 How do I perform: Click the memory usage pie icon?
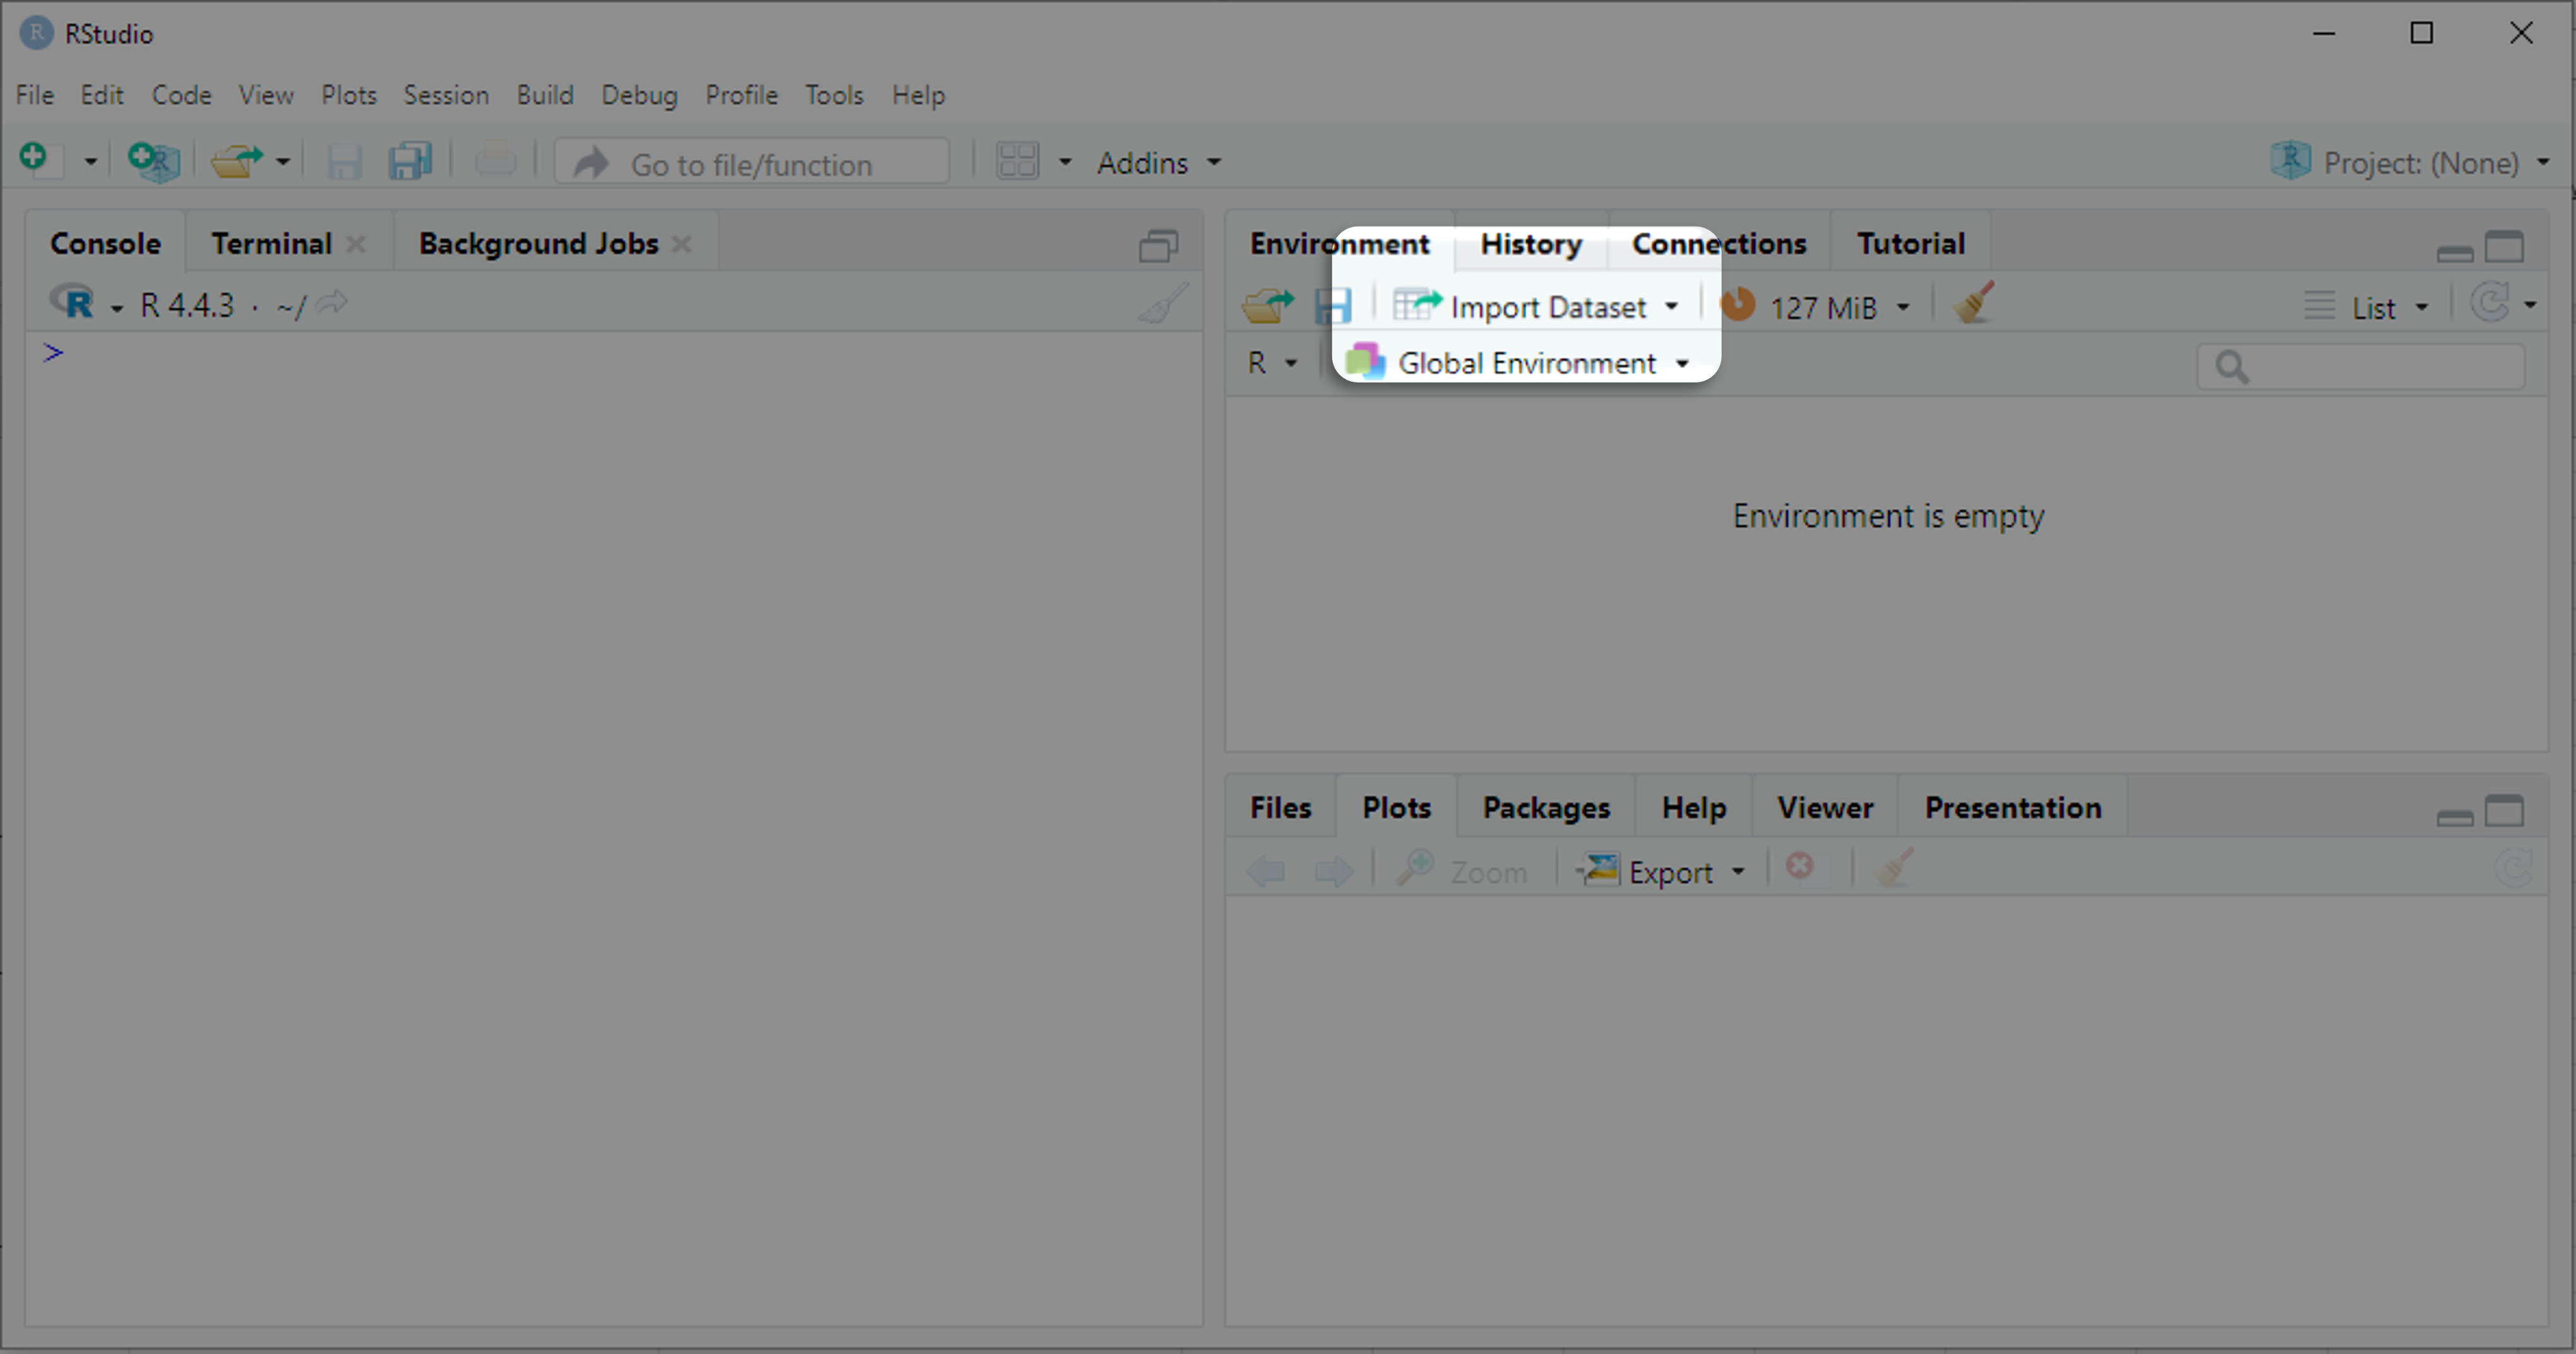(1738, 305)
